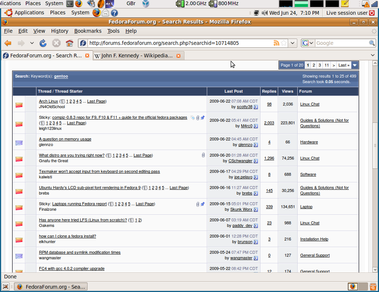Click in the URL address field
Viewport: 379px width, 292px height.
tap(180, 43)
